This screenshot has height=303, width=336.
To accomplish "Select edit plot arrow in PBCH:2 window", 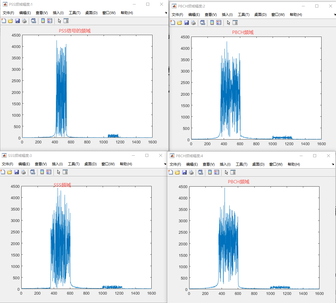I will click(x=229, y=22).
